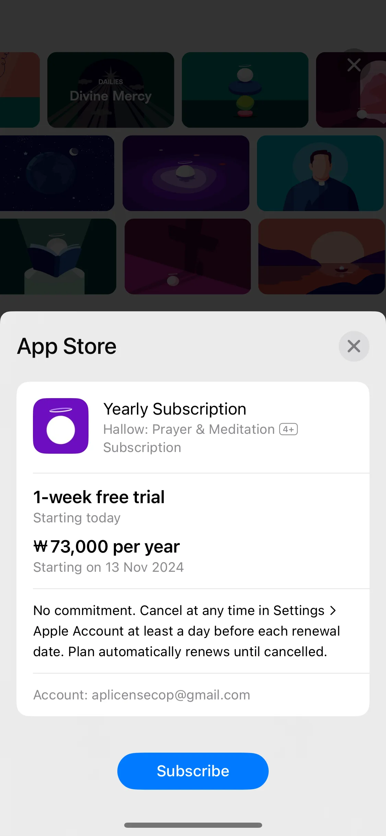Tap the home indicator bar
Viewport: 386px width, 836px height.
[x=193, y=825]
